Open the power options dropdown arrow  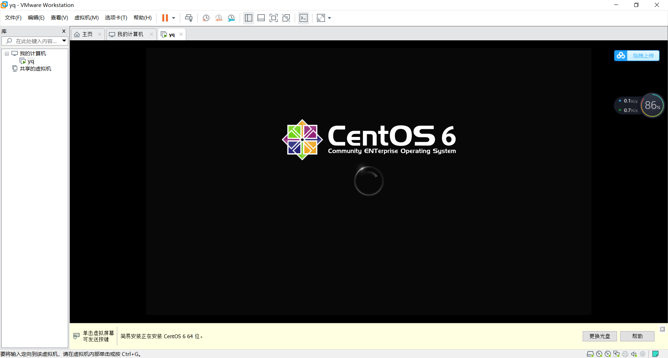pyautogui.click(x=174, y=18)
